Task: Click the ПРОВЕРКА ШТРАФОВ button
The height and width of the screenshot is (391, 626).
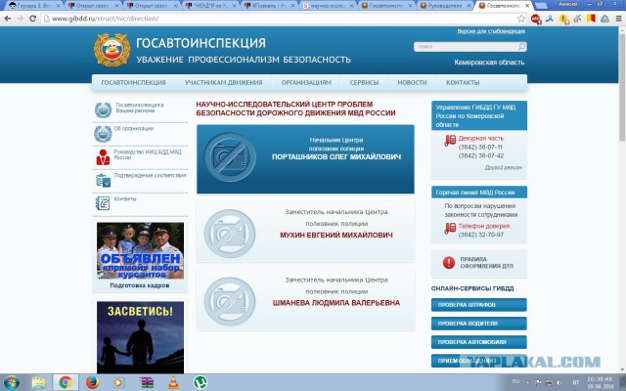Action: click(x=478, y=305)
